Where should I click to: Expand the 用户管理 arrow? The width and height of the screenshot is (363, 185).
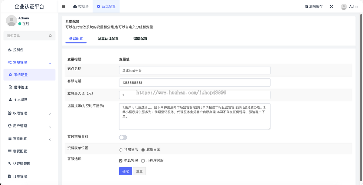point(50,127)
